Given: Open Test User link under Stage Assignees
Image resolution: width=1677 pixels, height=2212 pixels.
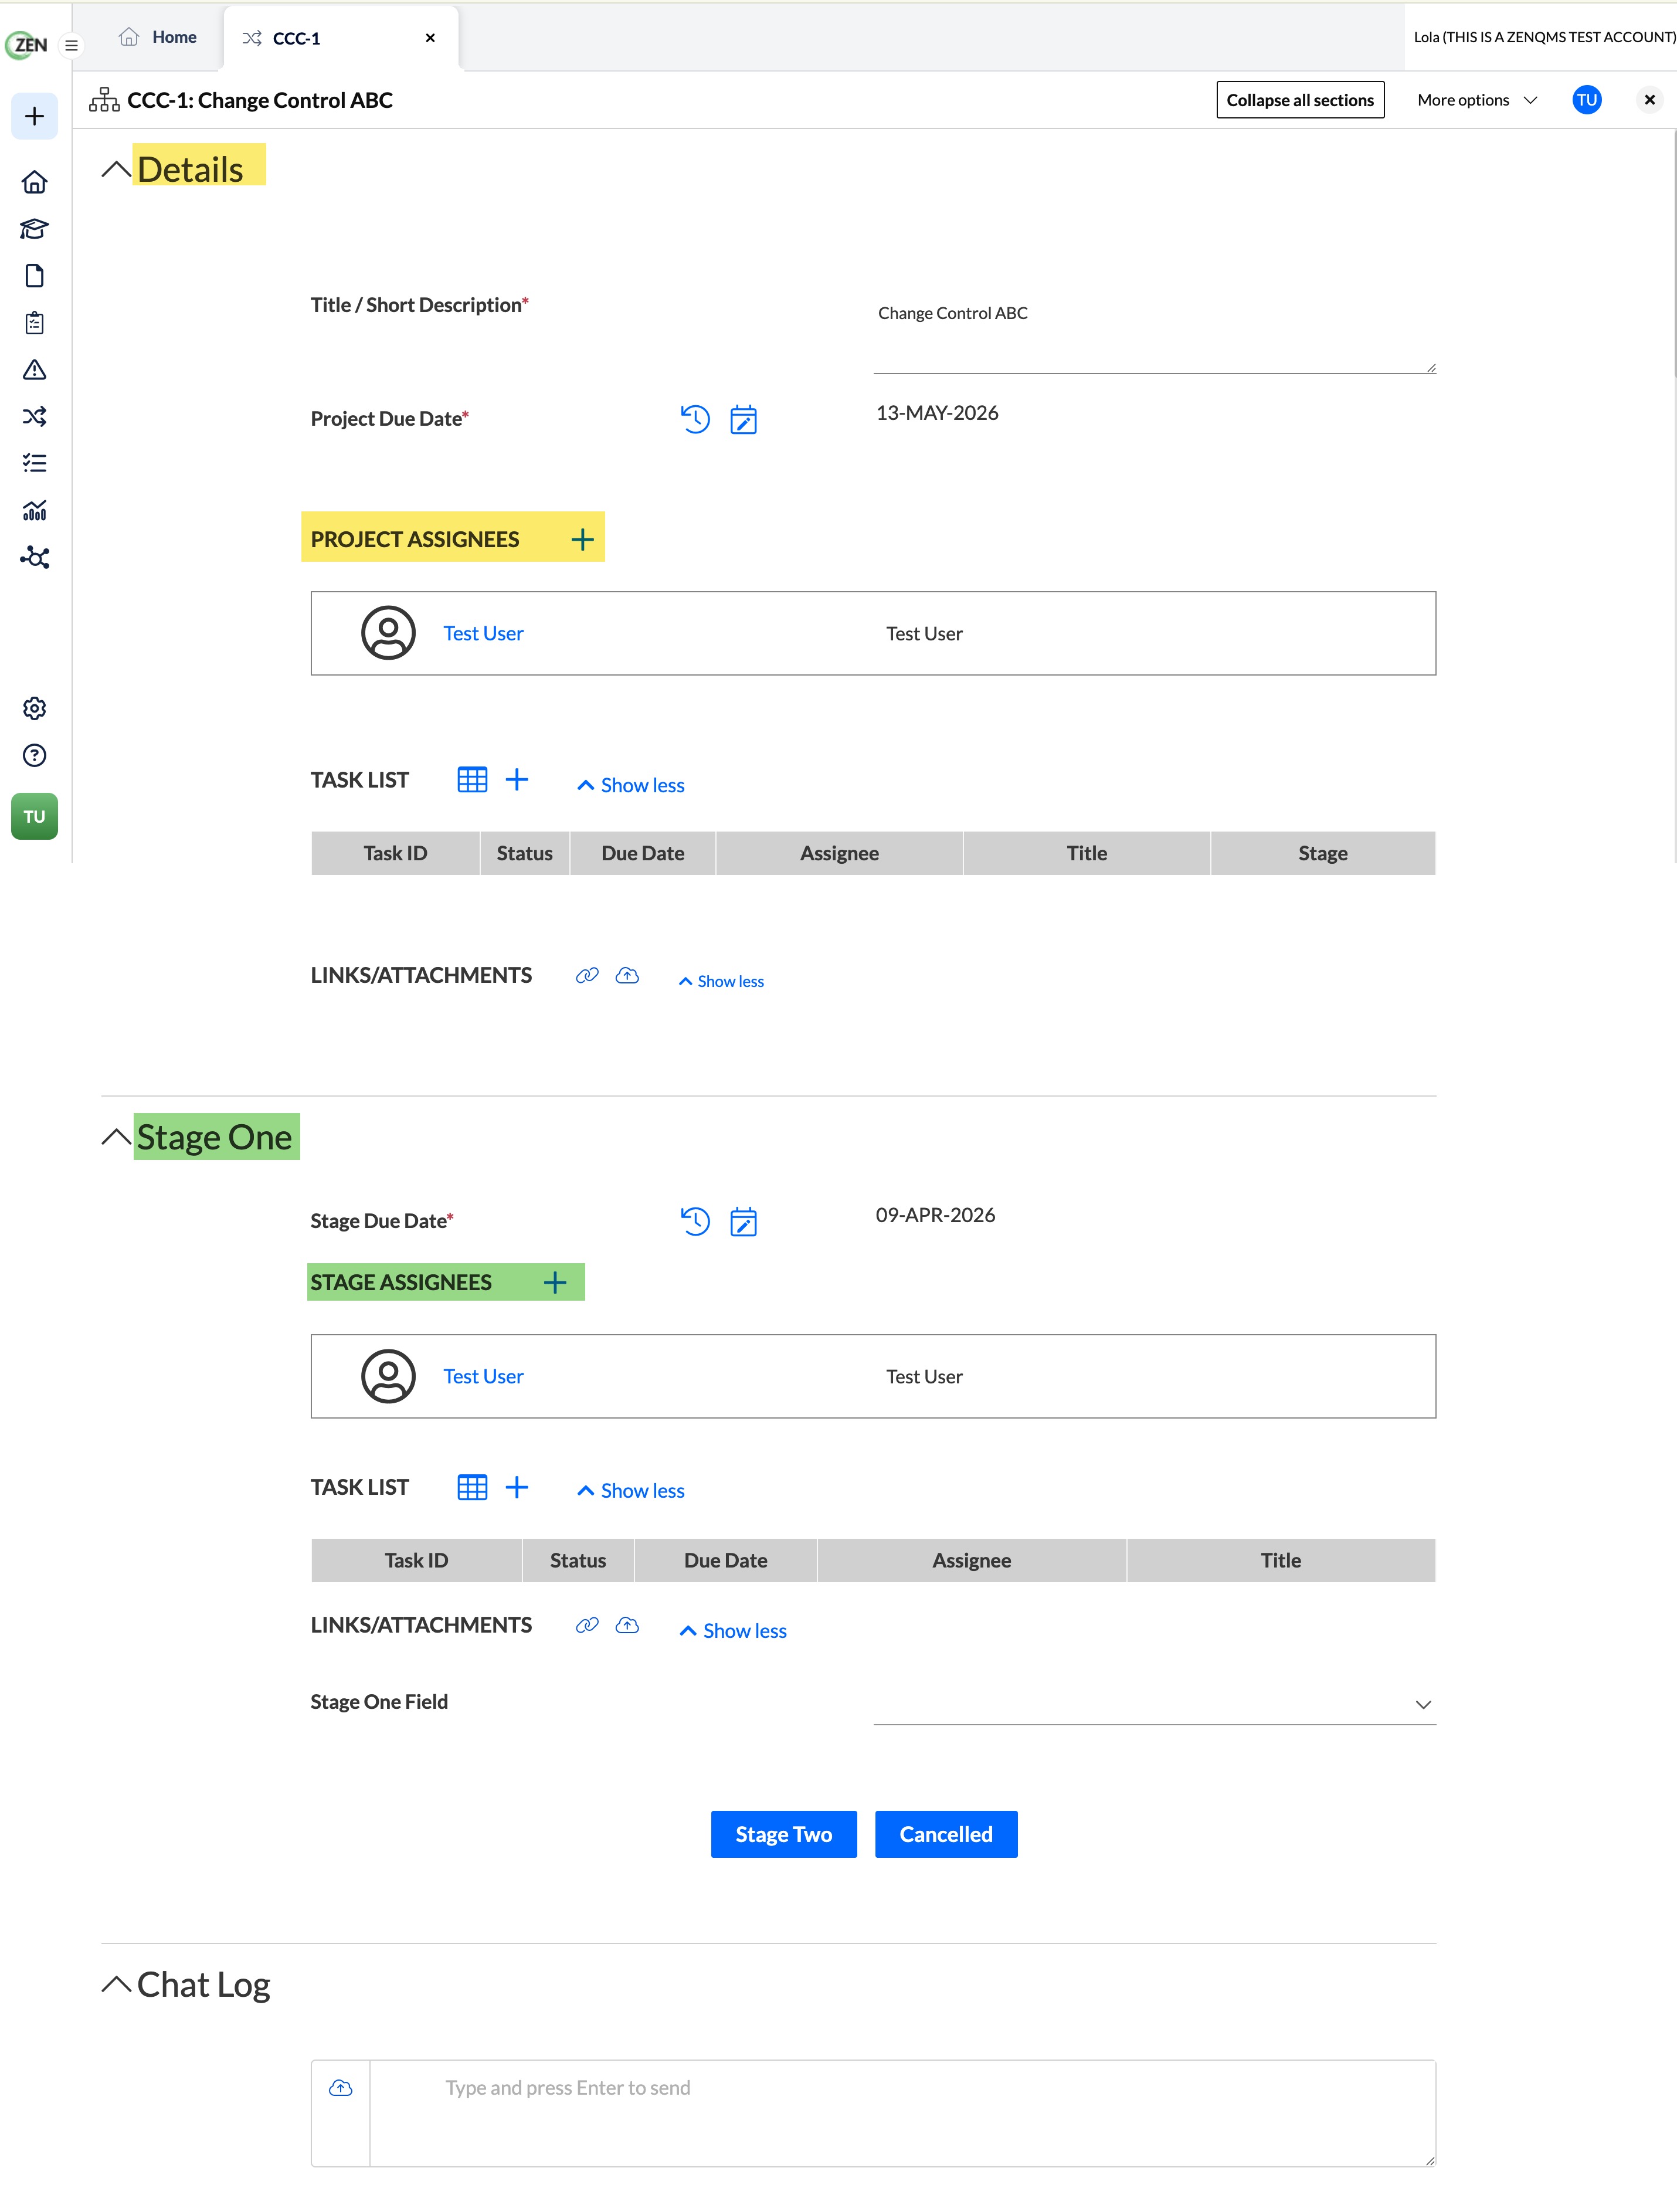Looking at the screenshot, I should (x=483, y=1376).
